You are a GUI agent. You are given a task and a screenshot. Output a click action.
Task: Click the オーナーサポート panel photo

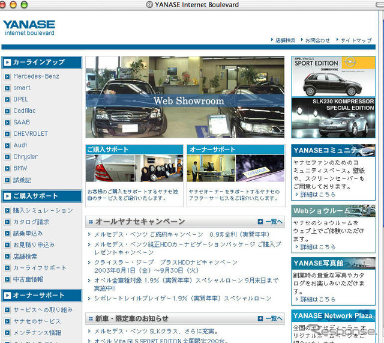(236, 168)
